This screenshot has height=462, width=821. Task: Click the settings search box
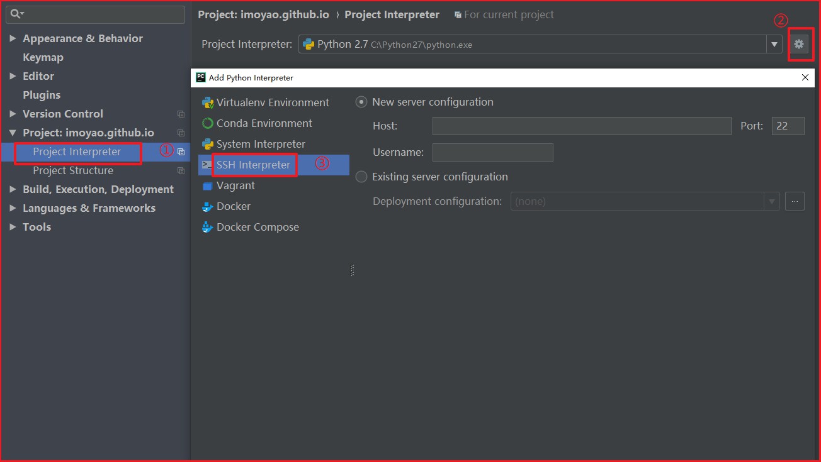pyautogui.click(x=101, y=14)
